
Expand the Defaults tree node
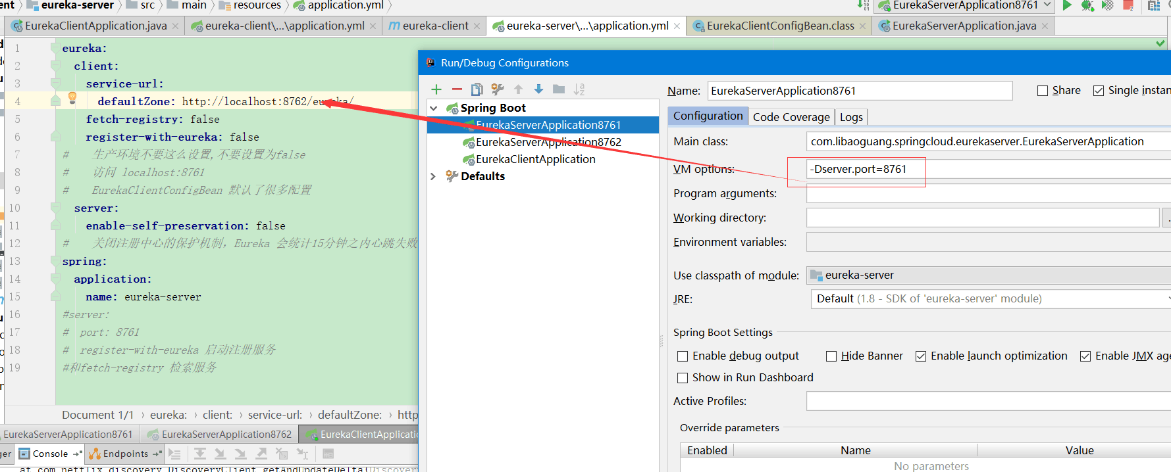click(433, 176)
